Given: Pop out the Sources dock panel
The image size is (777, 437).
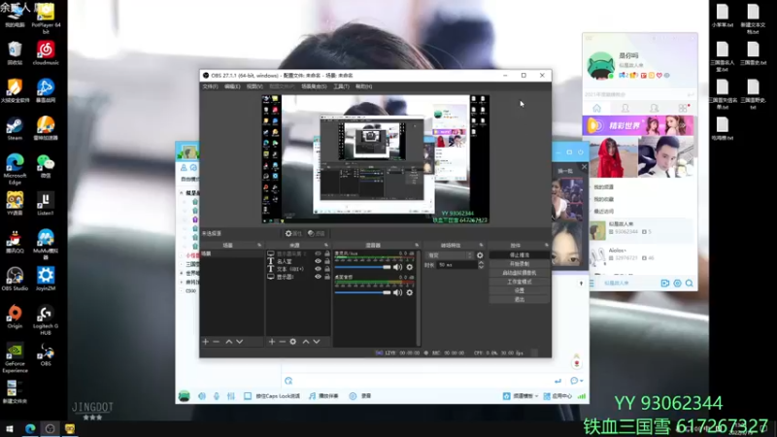Looking at the screenshot, I should point(326,246).
